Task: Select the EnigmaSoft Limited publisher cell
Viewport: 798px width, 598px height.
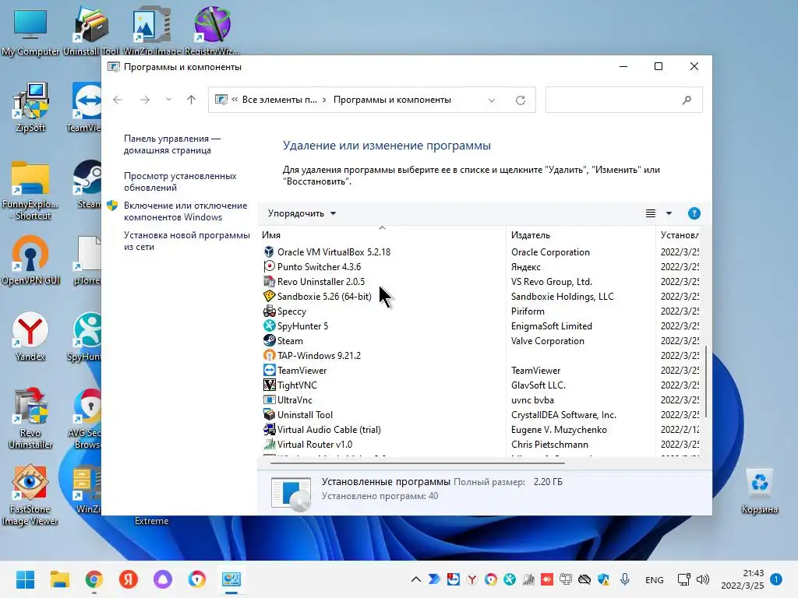Action: click(551, 325)
